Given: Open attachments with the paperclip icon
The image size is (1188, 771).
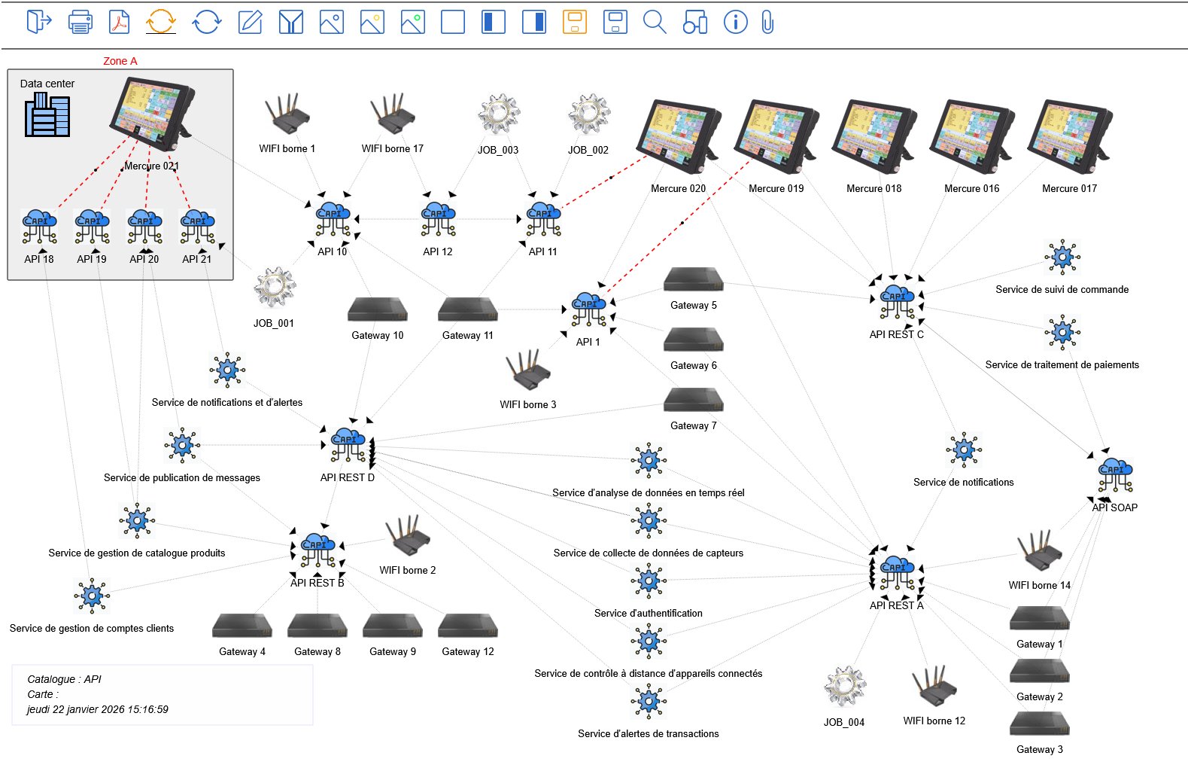Looking at the screenshot, I should pyautogui.click(x=767, y=22).
